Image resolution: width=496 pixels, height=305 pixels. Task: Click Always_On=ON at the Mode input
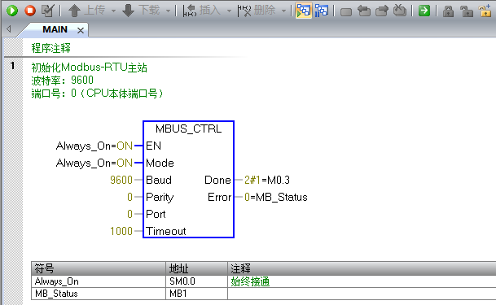pyautogui.click(x=94, y=163)
